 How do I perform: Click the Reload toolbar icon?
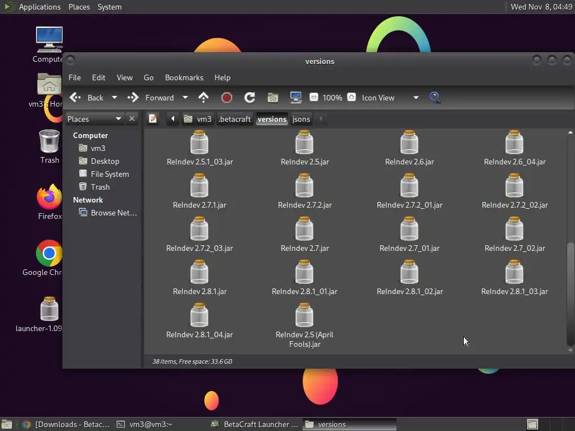(x=250, y=98)
